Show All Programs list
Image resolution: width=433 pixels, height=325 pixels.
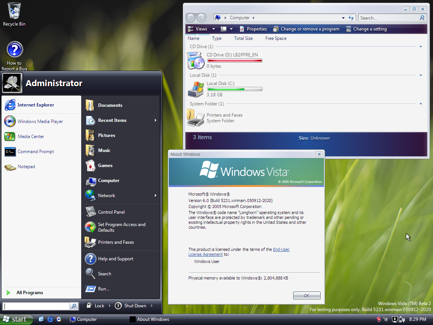point(29,293)
